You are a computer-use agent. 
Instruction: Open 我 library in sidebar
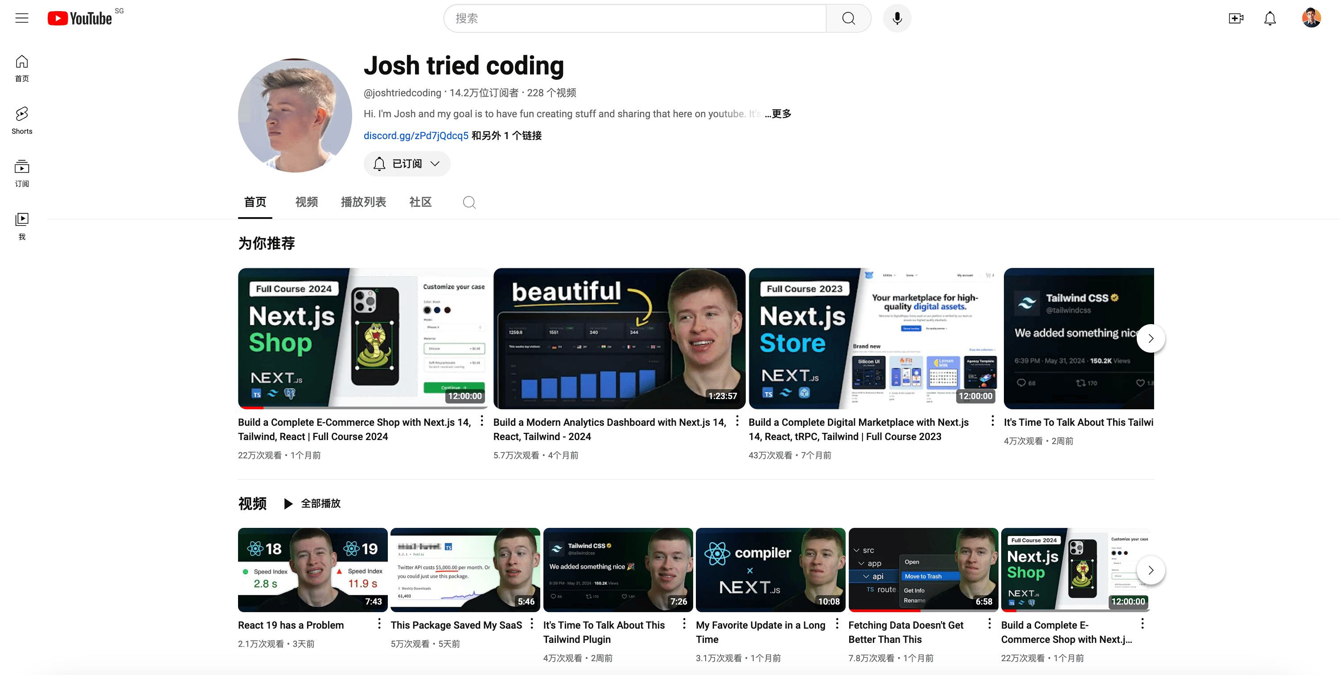coord(22,226)
